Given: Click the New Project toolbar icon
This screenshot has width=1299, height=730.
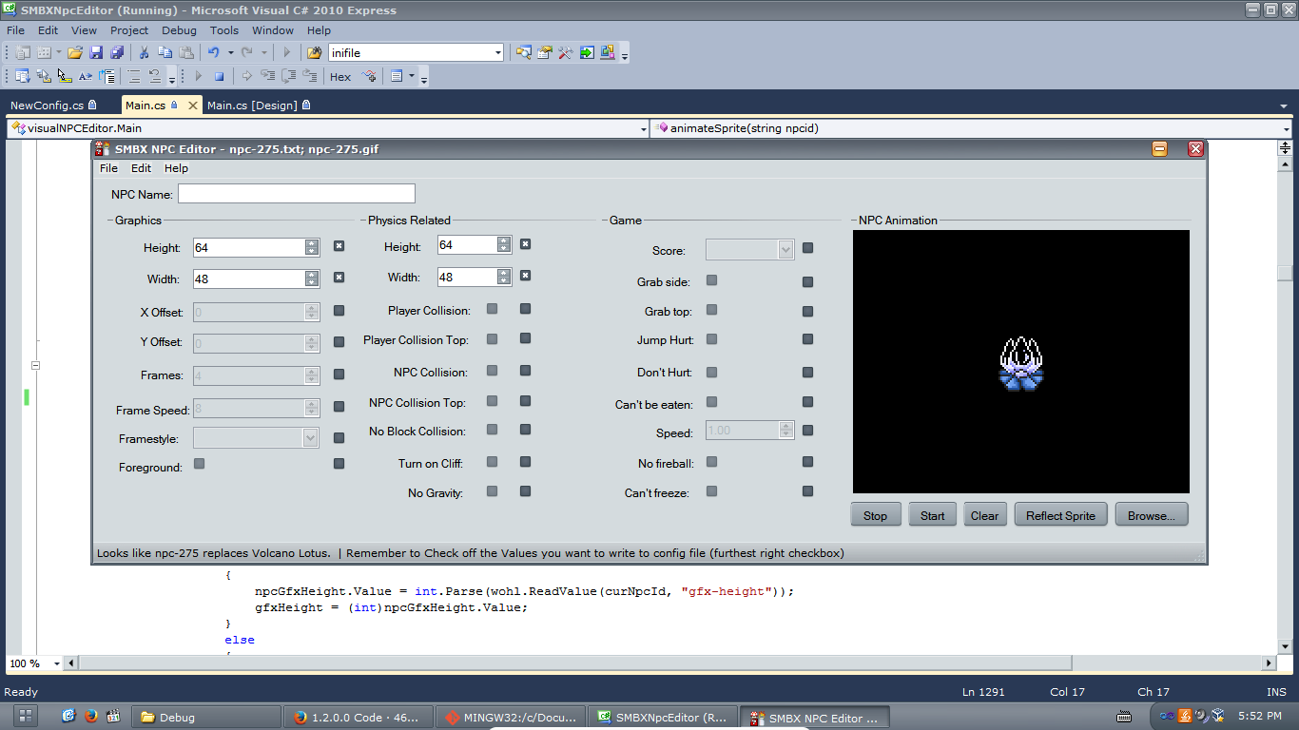Looking at the screenshot, I should tap(23, 53).
